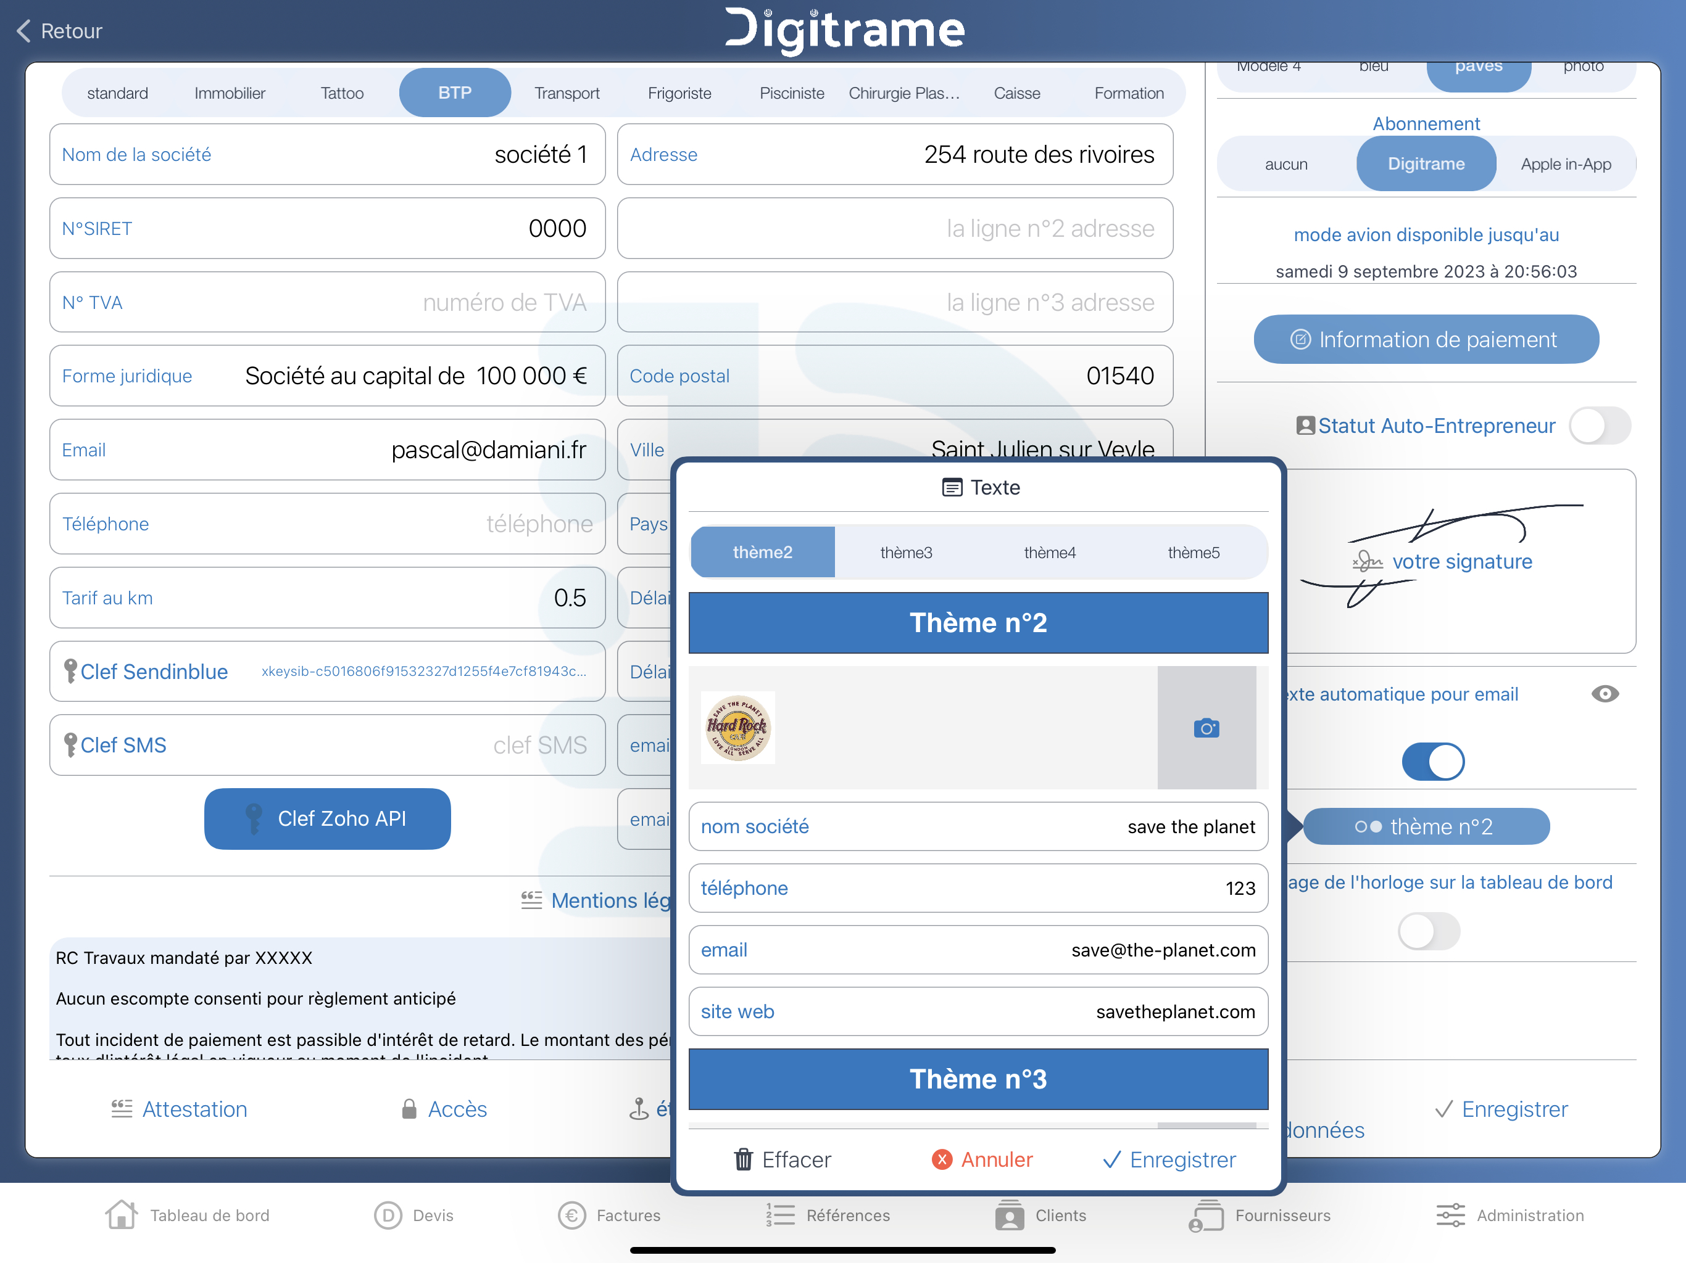Image resolution: width=1686 pixels, height=1263 pixels.
Task: Edit the Tarif au km field
Action: [327, 597]
